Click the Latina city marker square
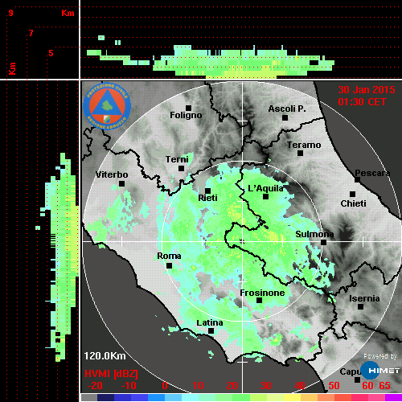The image size is (402, 402). pyautogui.click(x=211, y=331)
